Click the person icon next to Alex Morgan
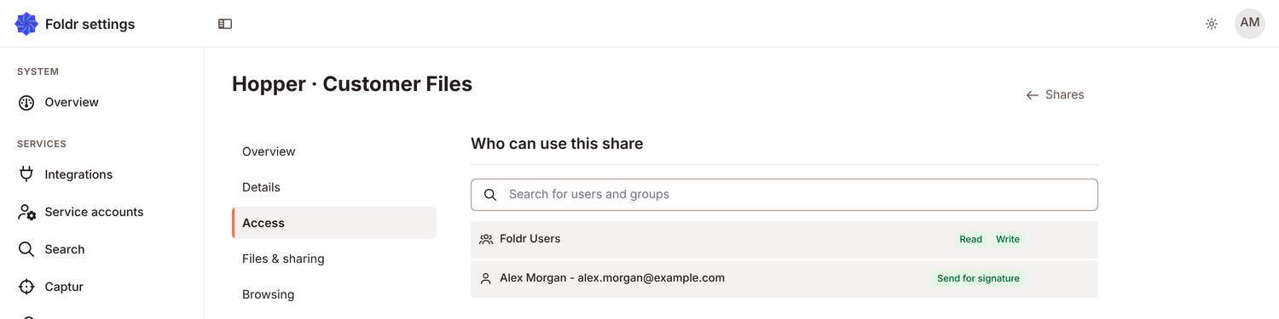 [x=486, y=278]
